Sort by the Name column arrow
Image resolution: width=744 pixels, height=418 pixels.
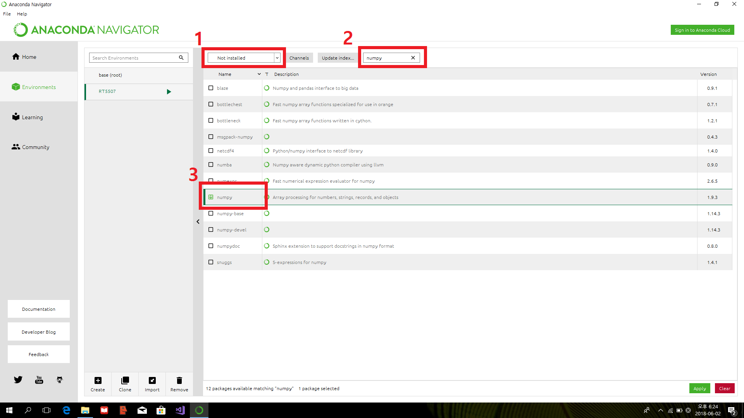tap(259, 74)
